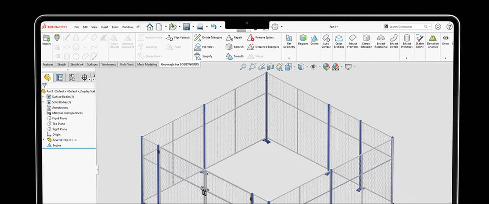The height and width of the screenshot is (204, 489).
Task: Open the File menu
Action: click(76, 27)
